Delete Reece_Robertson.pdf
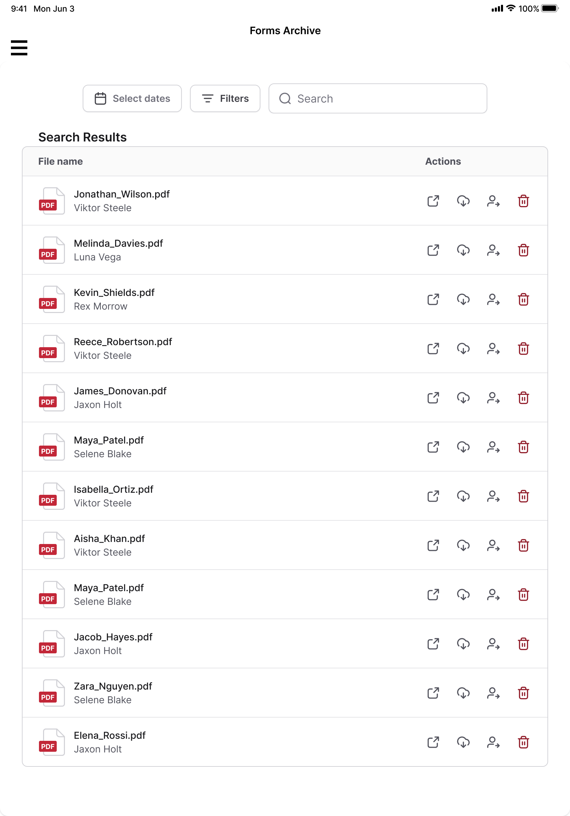The width and height of the screenshot is (570, 816). click(x=524, y=349)
